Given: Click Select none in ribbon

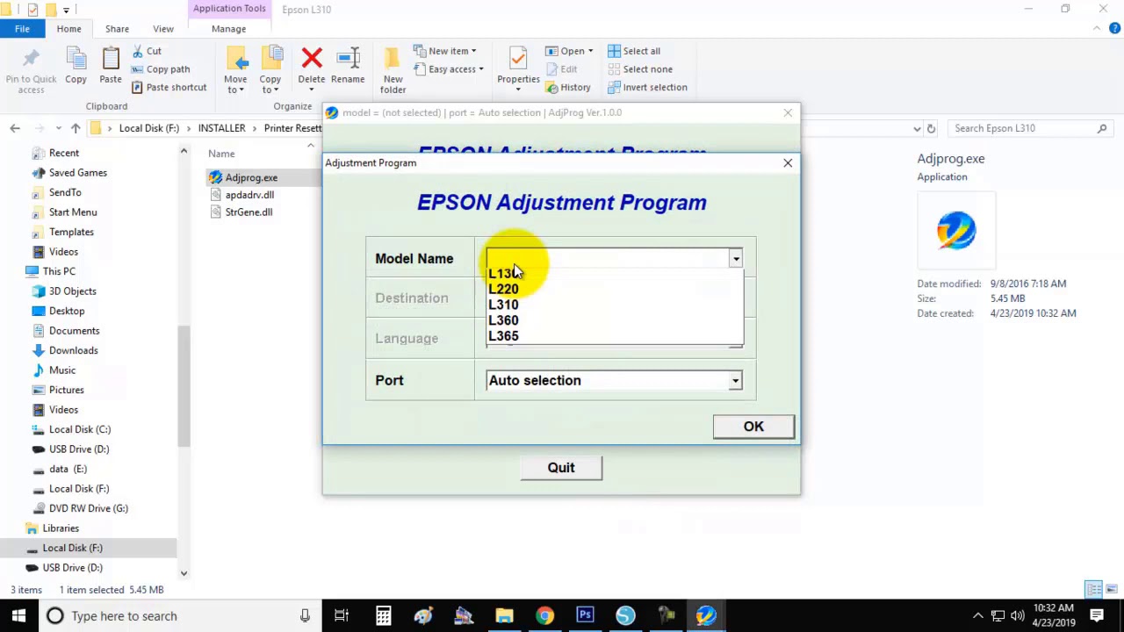Looking at the screenshot, I should [x=640, y=69].
